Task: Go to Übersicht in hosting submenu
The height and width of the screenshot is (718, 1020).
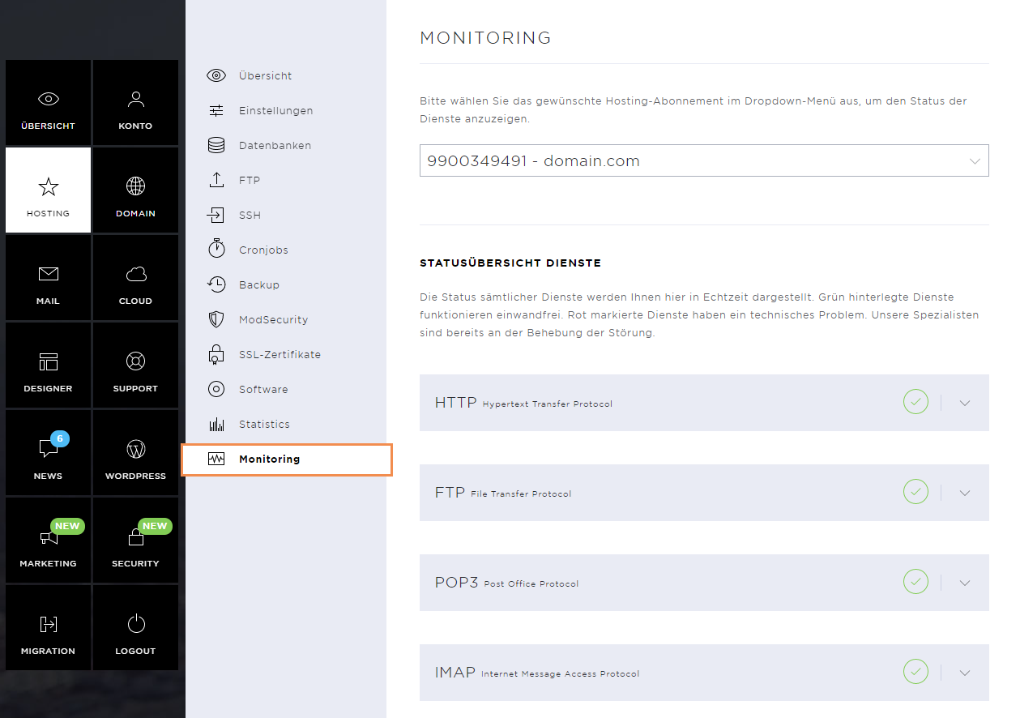Action: coord(266,75)
